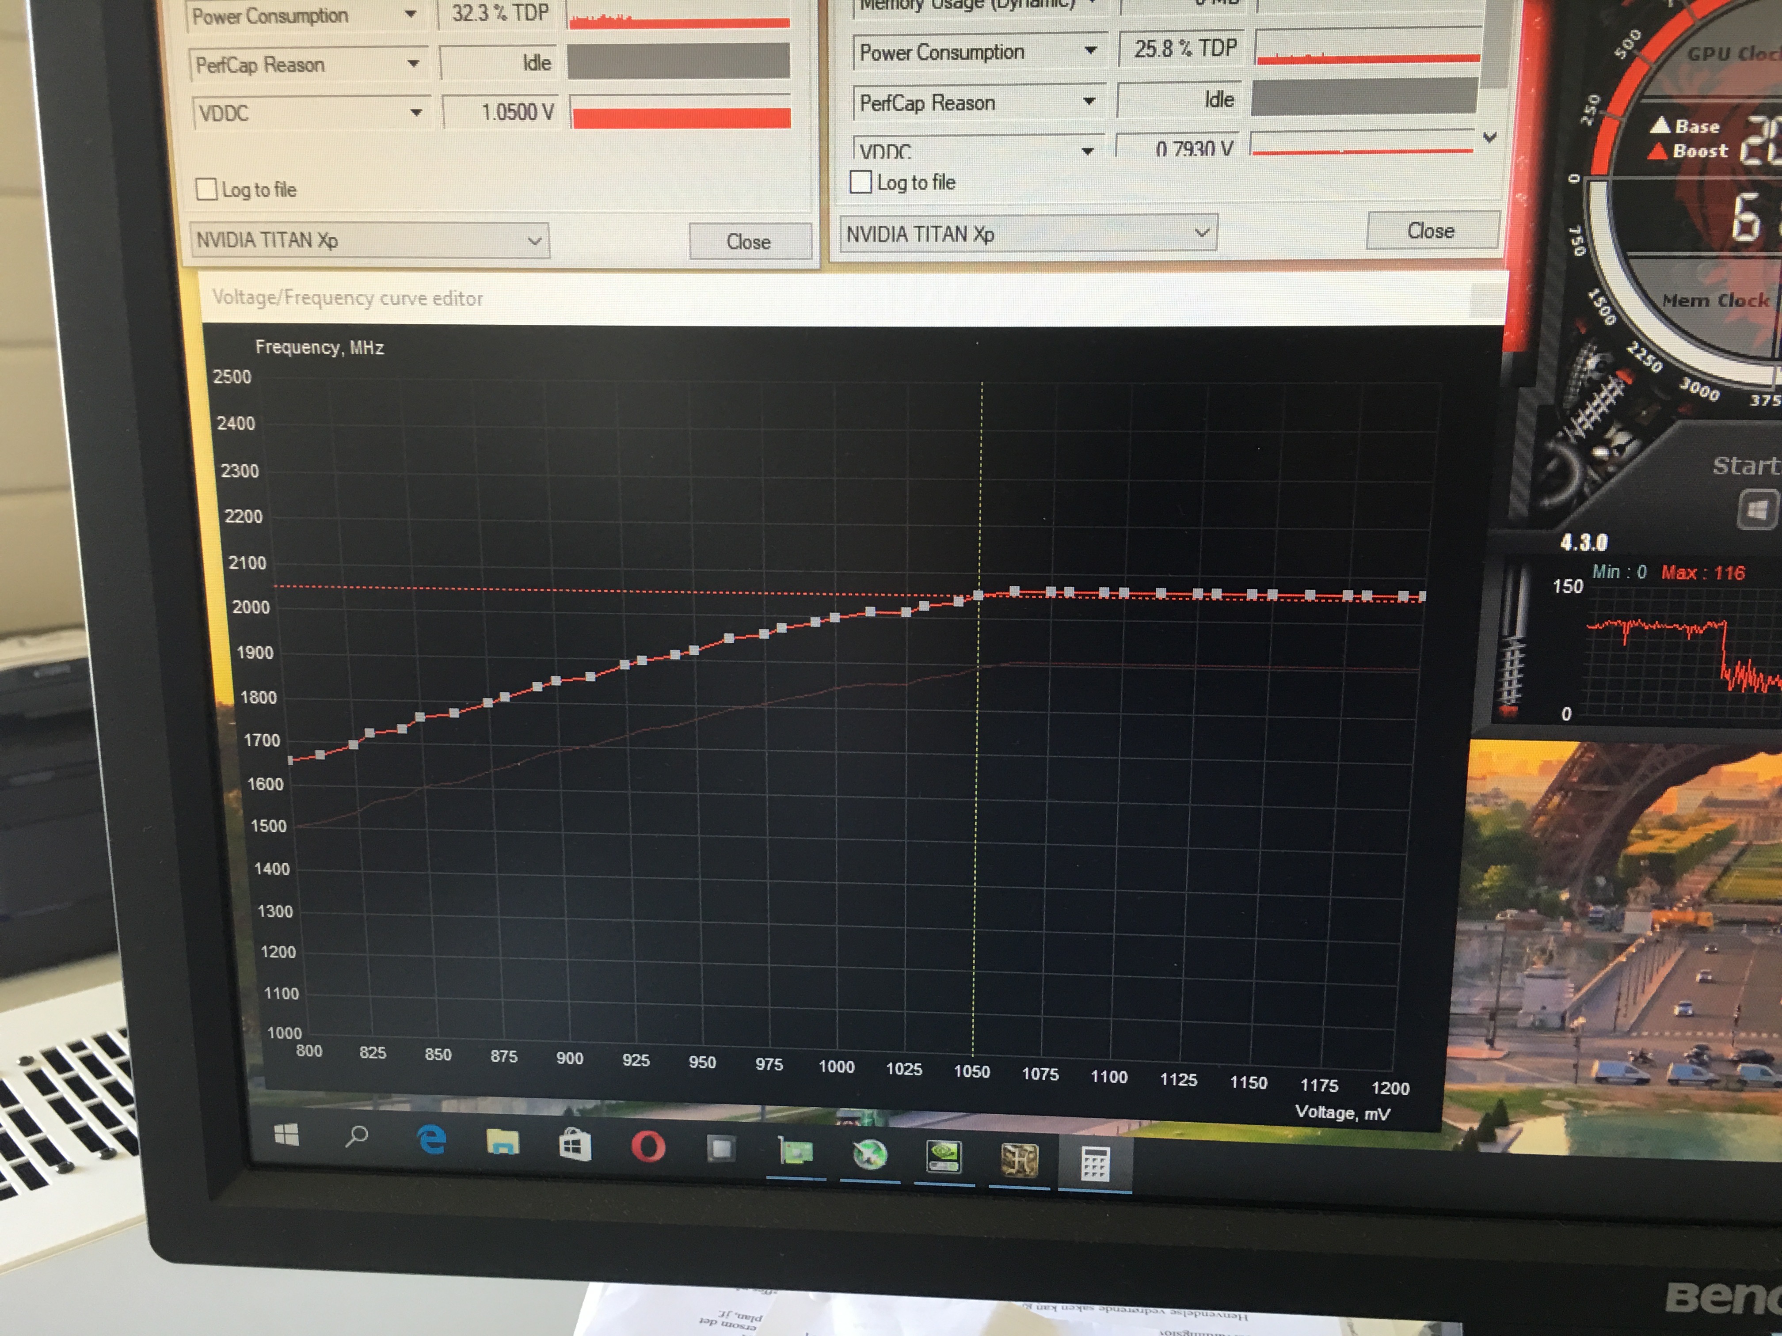This screenshot has height=1336, width=1782.
Task: Click the GPU Clock gauge label
Action: coord(1734,54)
